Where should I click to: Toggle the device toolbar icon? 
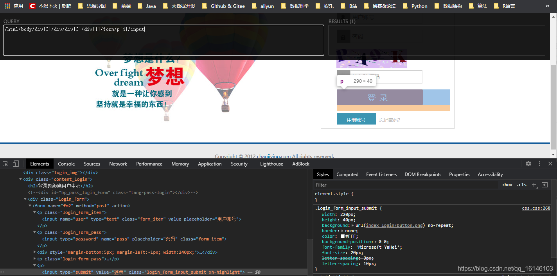16,164
